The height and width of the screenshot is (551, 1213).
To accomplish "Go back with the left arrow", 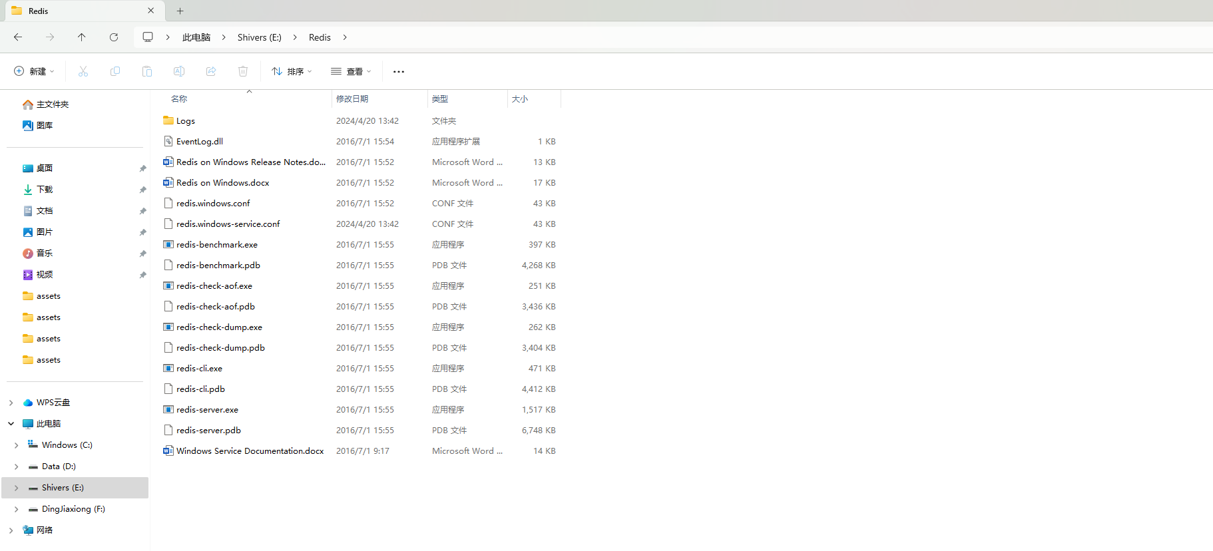I will tap(18, 37).
